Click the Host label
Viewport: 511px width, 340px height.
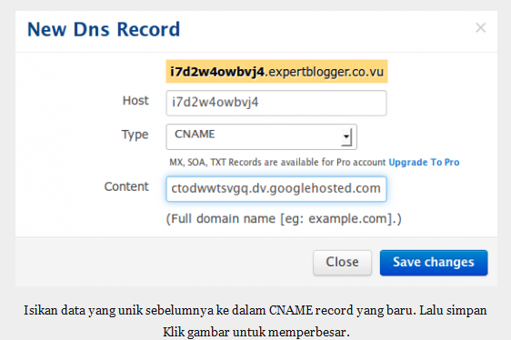pyautogui.click(x=135, y=101)
